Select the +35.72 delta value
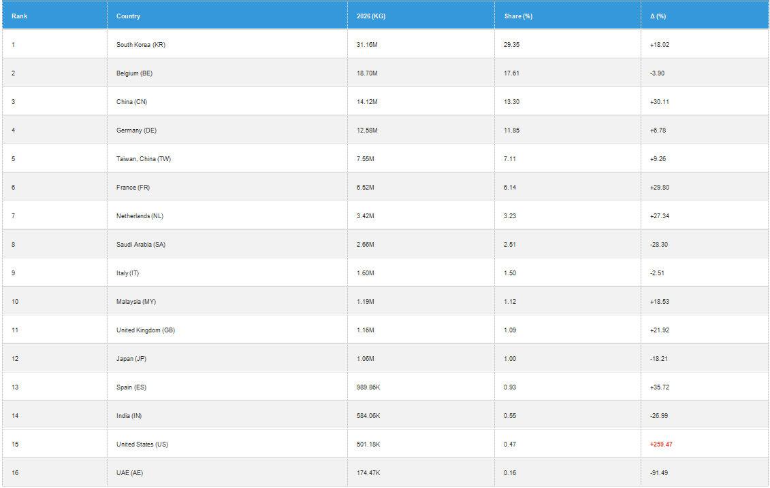The image size is (770, 488). pos(660,387)
